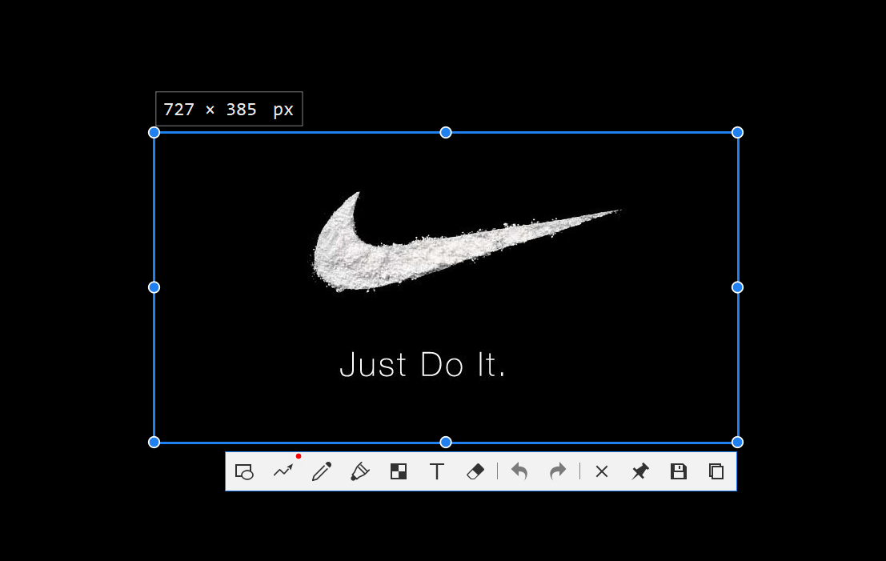Viewport: 886px width, 561px height.
Task: Click the "Just Do It." text
Action: tap(422, 364)
